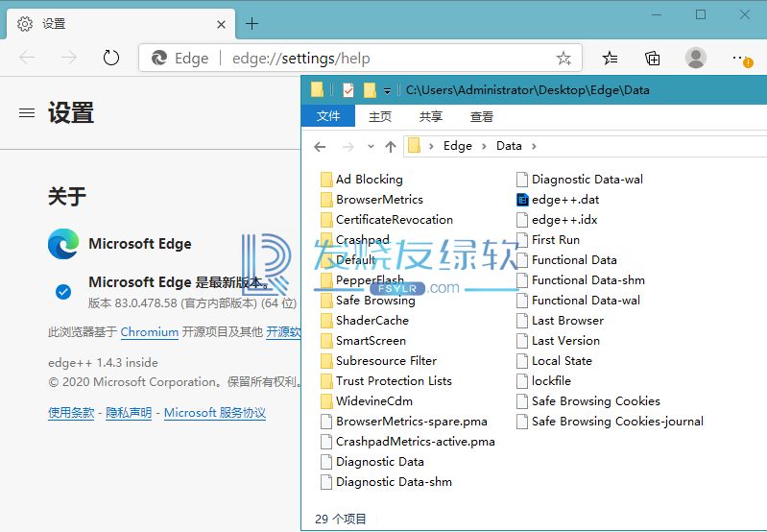Open the 使用条款 link
This screenshot has height=532, width=767.
click(71, 413)
